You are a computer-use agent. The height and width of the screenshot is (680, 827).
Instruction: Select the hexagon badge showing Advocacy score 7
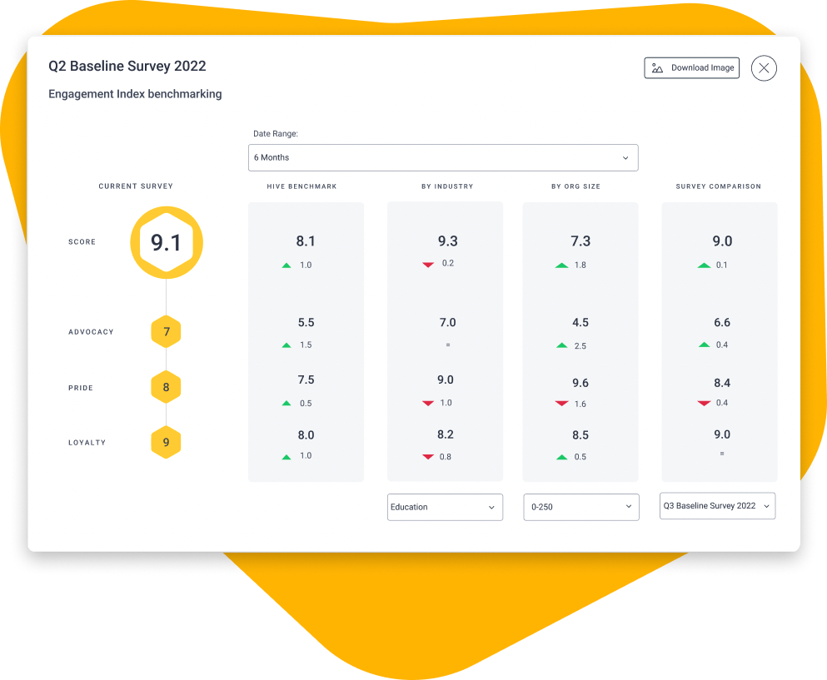coord(166,330)
